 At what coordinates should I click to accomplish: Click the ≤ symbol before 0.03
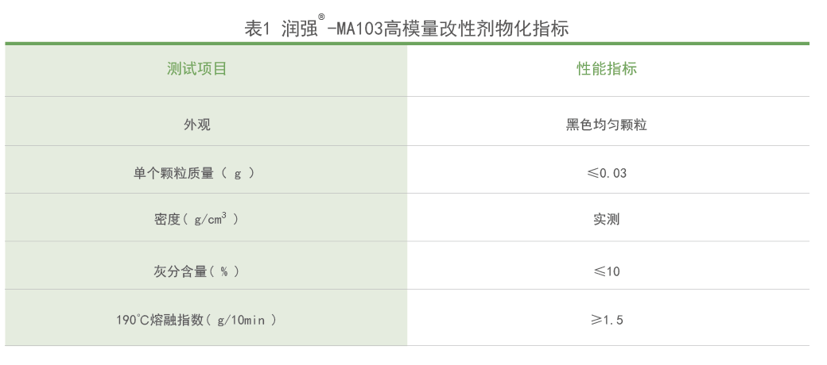click(x=593, y=172)
